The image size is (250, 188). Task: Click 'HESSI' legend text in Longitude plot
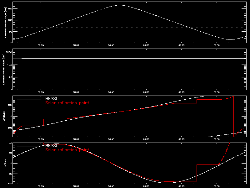51,98
